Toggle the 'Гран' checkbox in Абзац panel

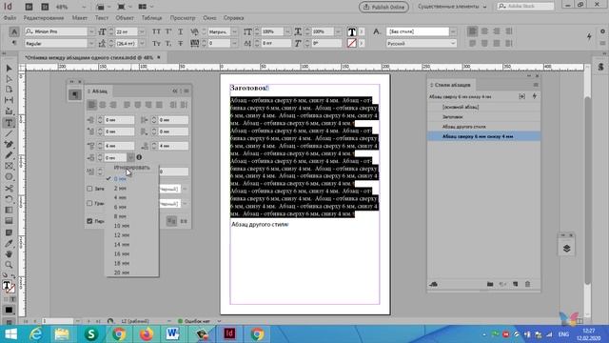click(x=89, y=203)
